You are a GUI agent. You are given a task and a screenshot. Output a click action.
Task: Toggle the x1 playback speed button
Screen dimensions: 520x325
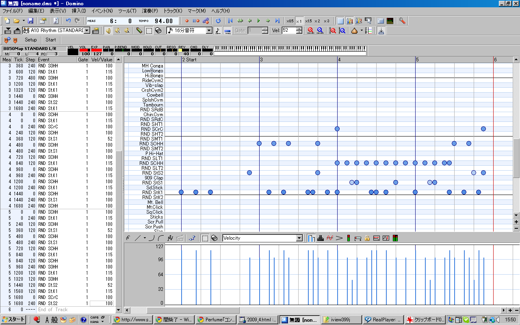tap(299, 21)
